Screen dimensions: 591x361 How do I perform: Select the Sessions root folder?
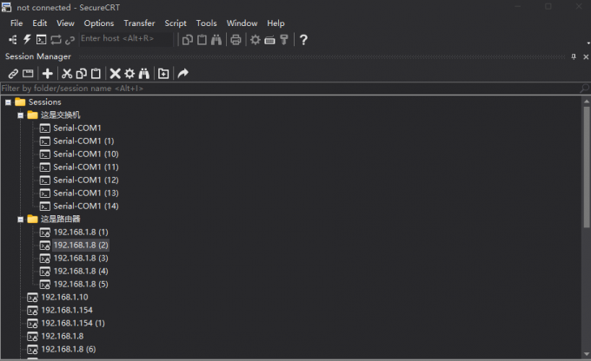pyautogui.click(x=44, y=102)
